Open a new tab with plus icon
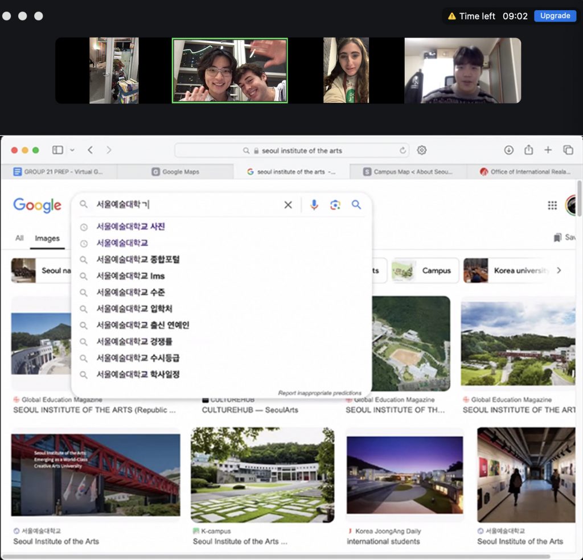This screenshot has width=583, height=560. (x=548, y=150)
